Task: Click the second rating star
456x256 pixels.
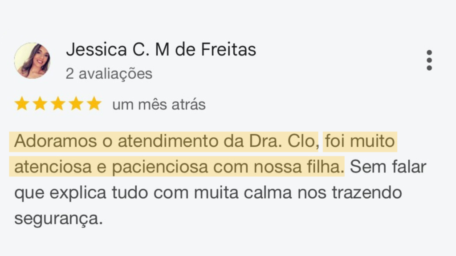Action: 40,104
